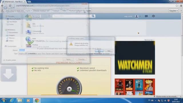Go back using the browser back arrow
The image size is (183, 103).
pyautogui.click(x=3, y=6)
